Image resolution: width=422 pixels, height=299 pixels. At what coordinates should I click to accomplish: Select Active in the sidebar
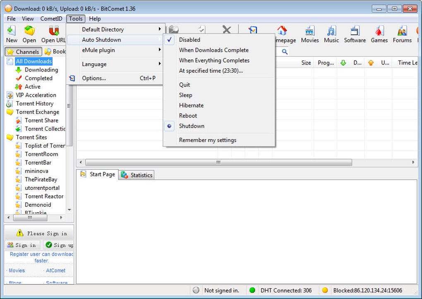tap(33, 86)
